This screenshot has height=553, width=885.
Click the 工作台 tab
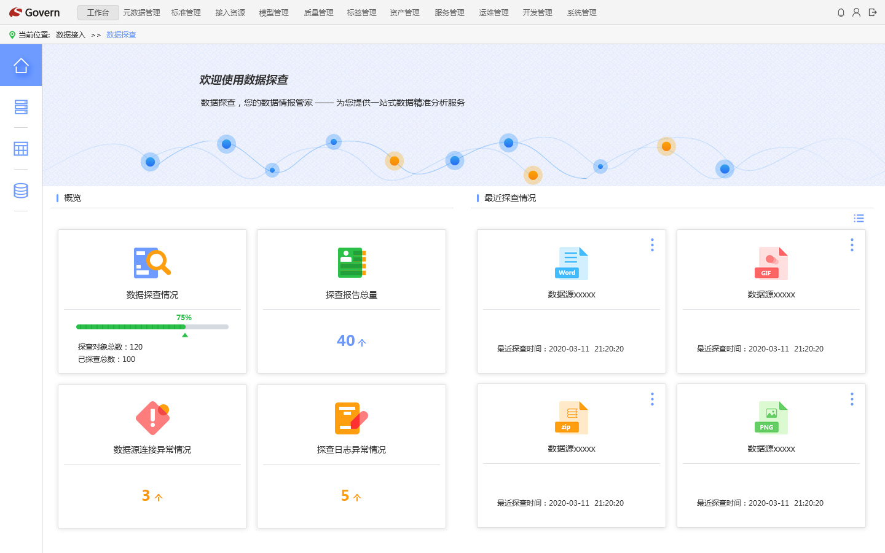tap(98, 13)
